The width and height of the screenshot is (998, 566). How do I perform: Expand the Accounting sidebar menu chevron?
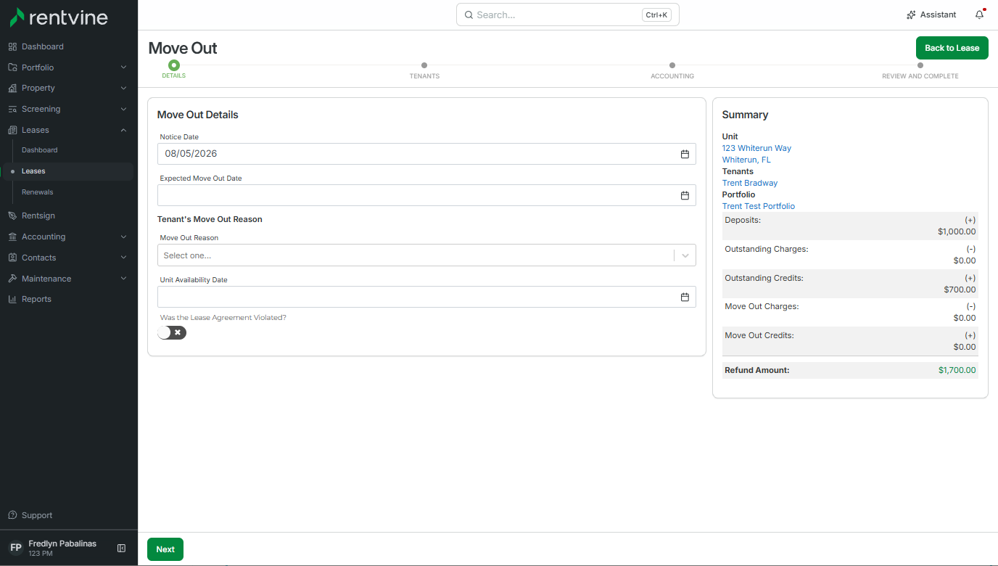[x=123, y=237]
